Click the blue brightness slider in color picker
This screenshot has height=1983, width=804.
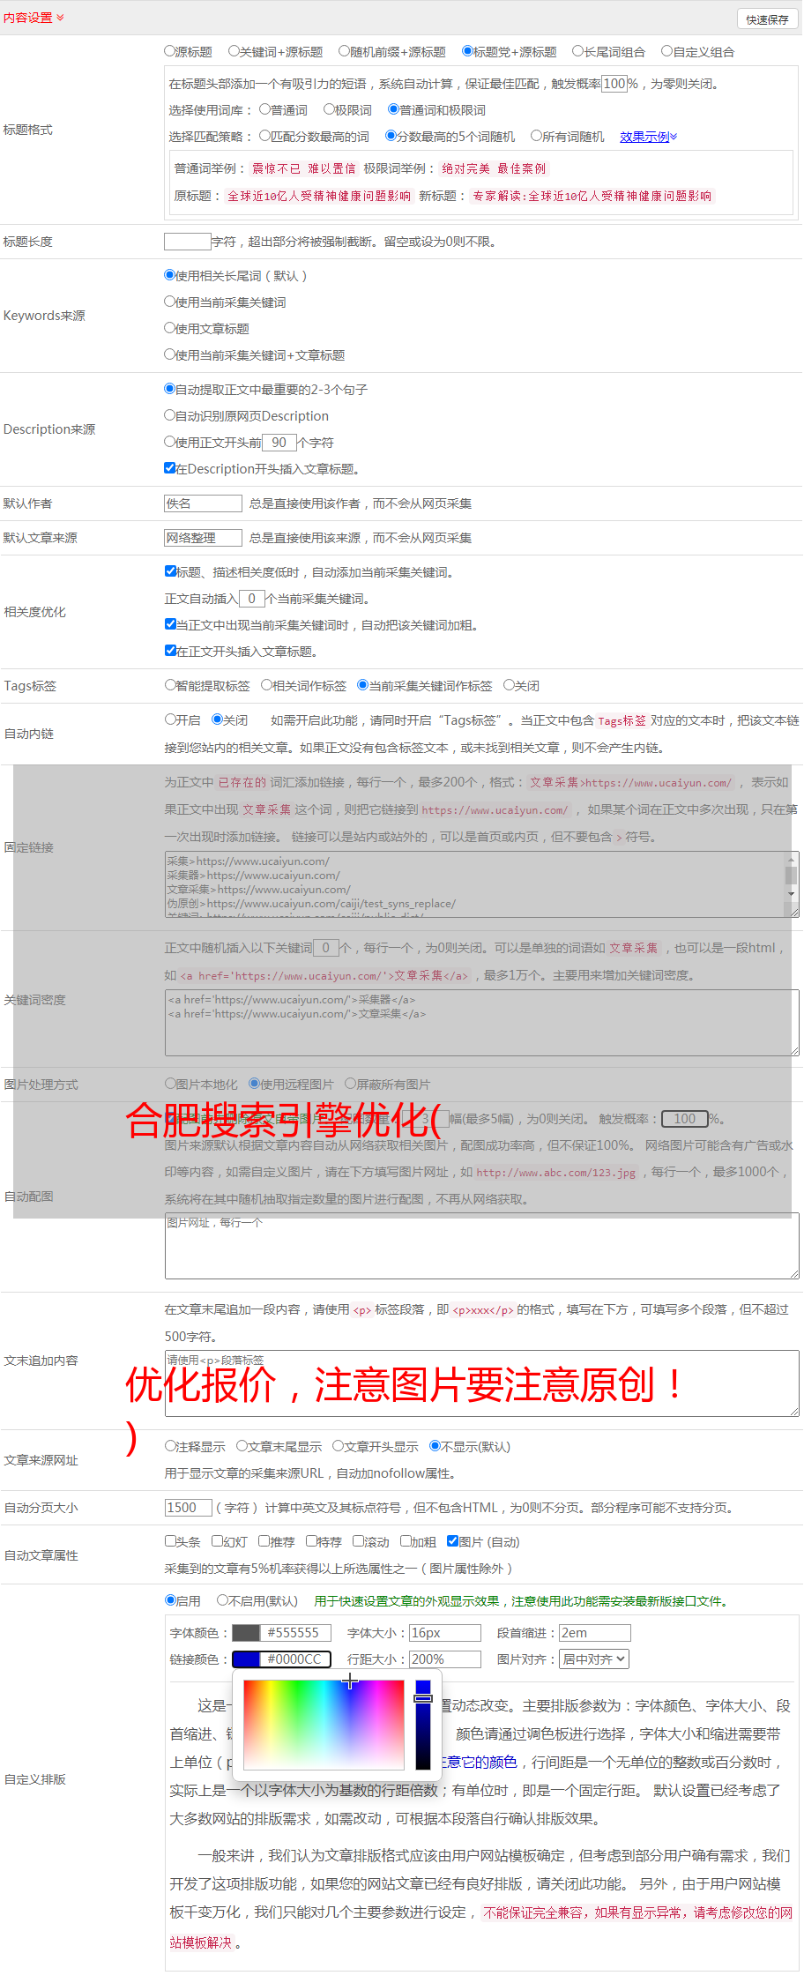pyautogui.click(x=423, y=1725)
